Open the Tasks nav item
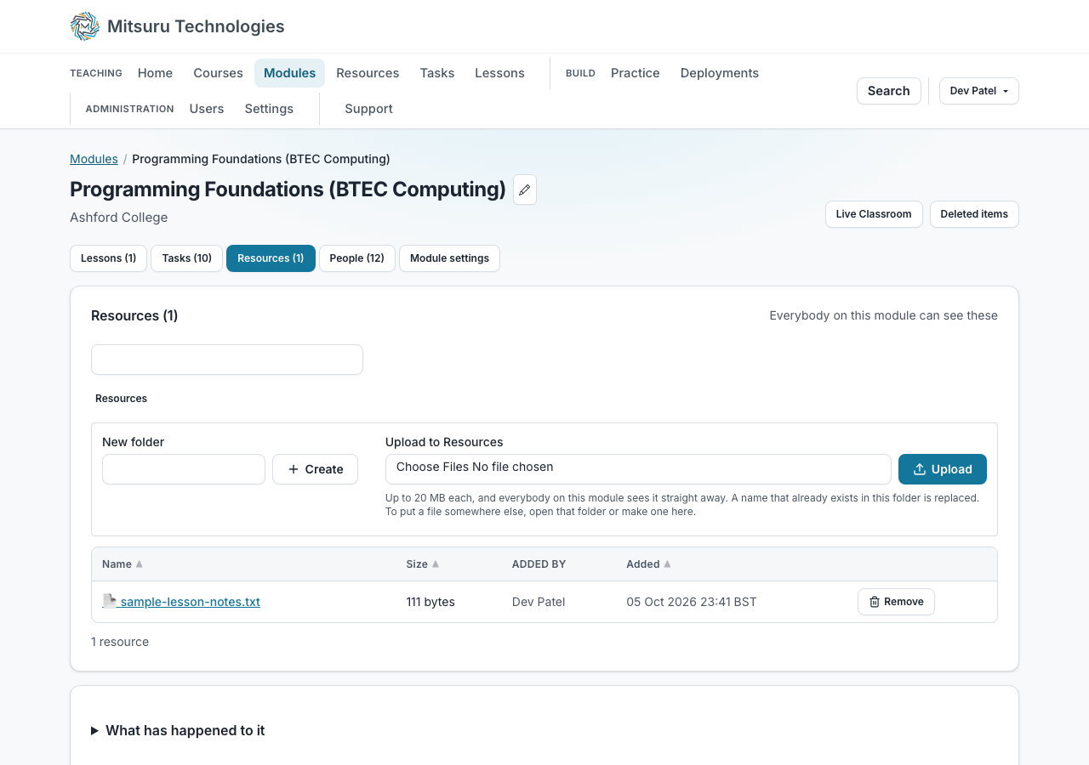 click(x=437, y=73)
